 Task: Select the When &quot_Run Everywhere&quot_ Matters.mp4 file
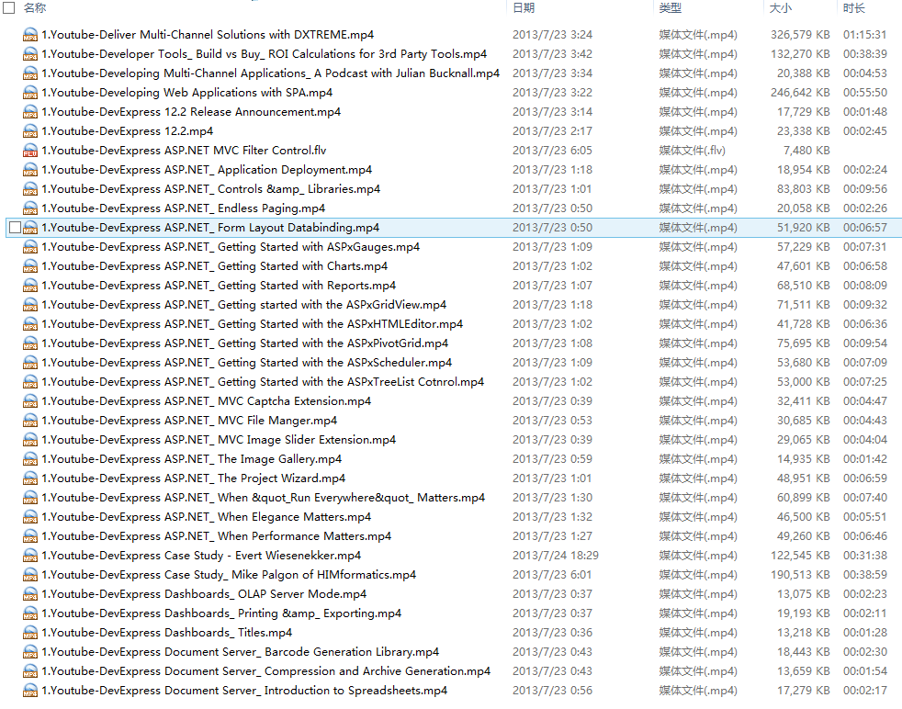point(264,498)
